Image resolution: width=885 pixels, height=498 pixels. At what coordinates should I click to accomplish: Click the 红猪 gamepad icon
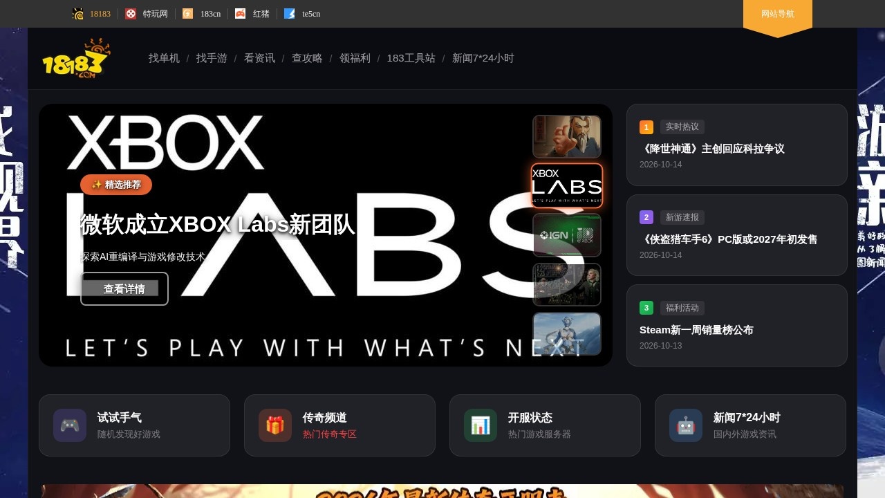point(241,14)
